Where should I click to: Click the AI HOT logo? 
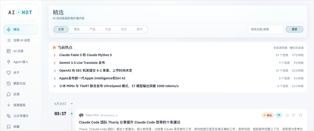20,13
